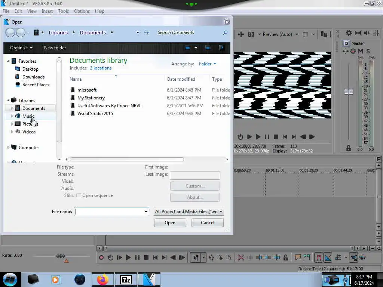Toggle Lock Envelopes to Events icon
The height and width of the screenshot is (287, 383).
pos(353,257)
